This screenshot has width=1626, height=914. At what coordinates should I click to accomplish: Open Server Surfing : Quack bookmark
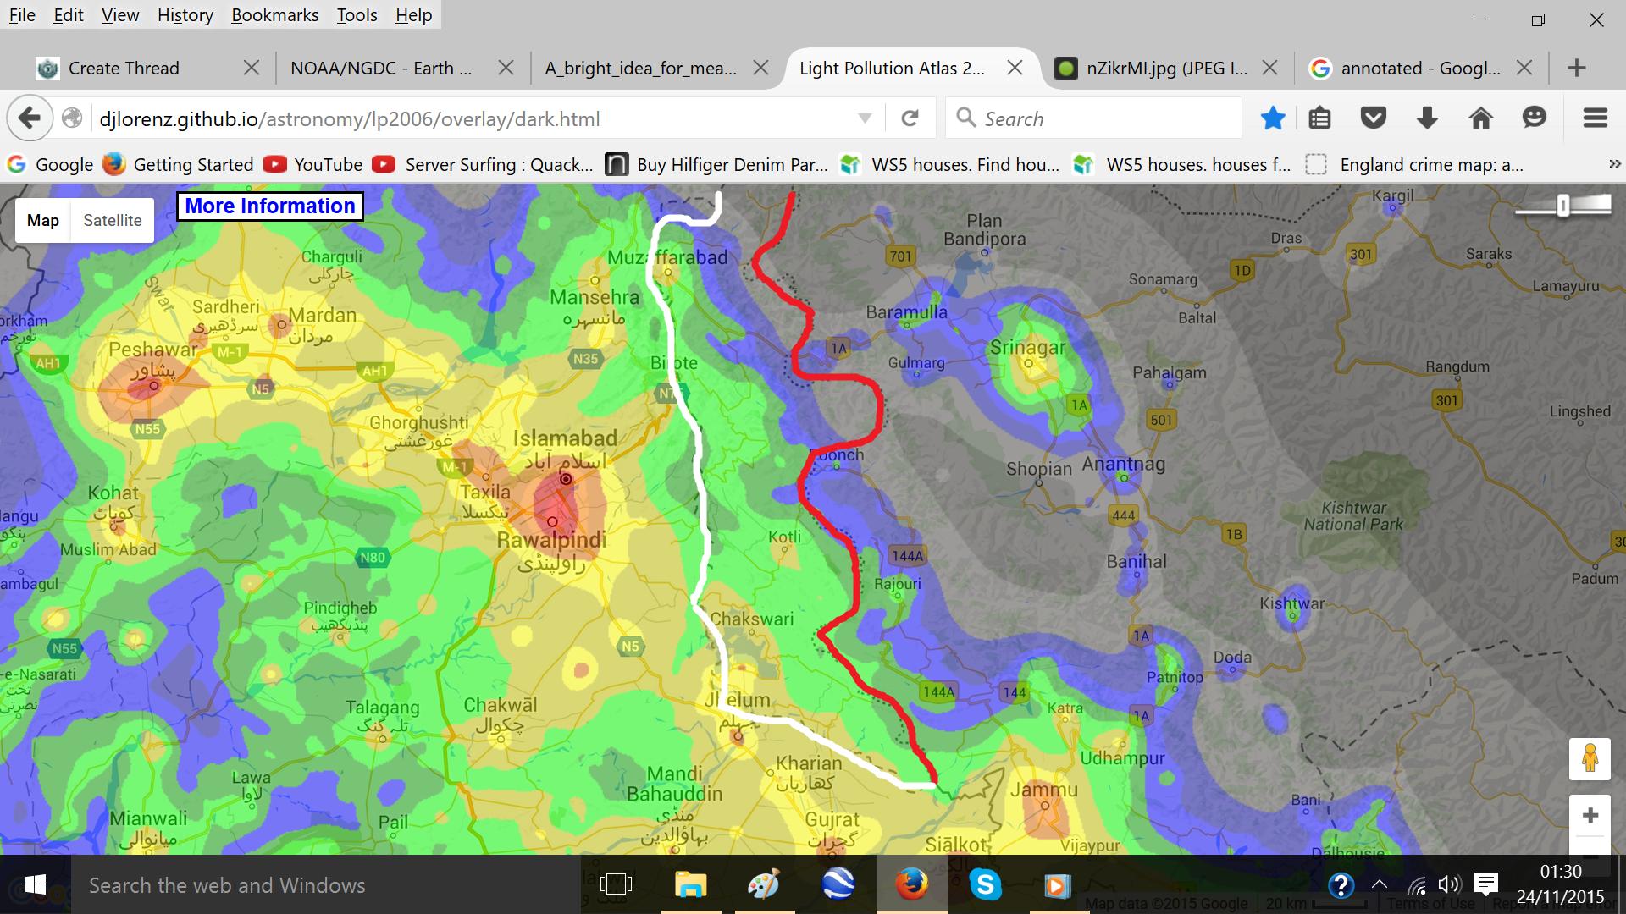point(484,164)
